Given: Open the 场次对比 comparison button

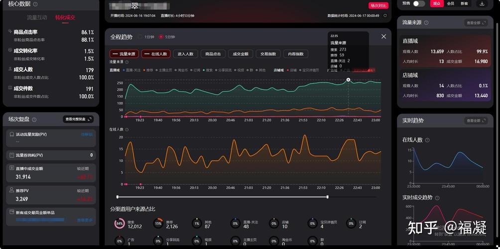Looking at the screenshot, I should point(378,5).
